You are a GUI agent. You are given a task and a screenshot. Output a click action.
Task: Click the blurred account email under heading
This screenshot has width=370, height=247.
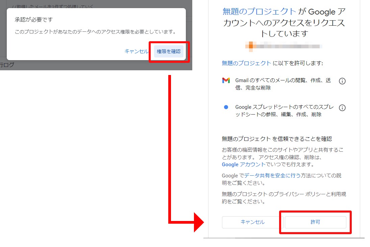coord(284,46)
